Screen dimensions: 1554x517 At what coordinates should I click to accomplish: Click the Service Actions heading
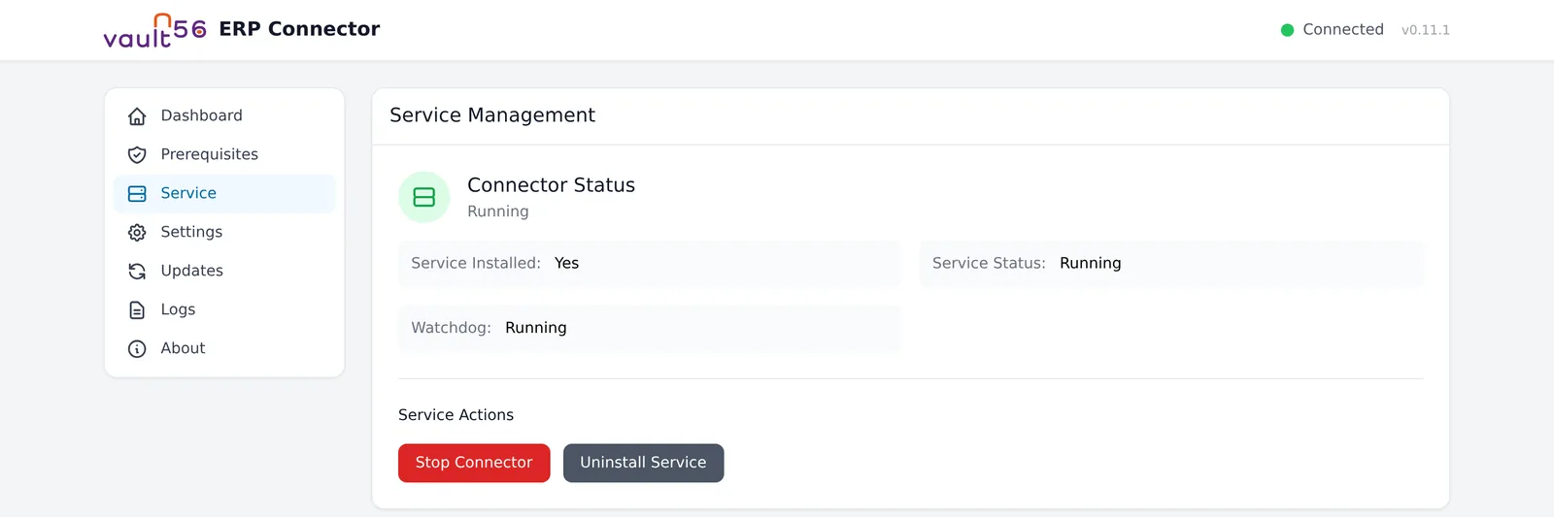[x=456, y=415]
